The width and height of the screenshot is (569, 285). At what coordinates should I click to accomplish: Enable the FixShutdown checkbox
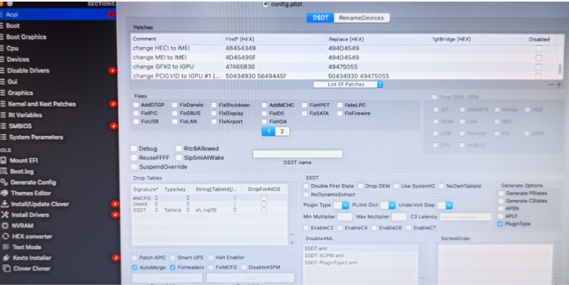214,105
